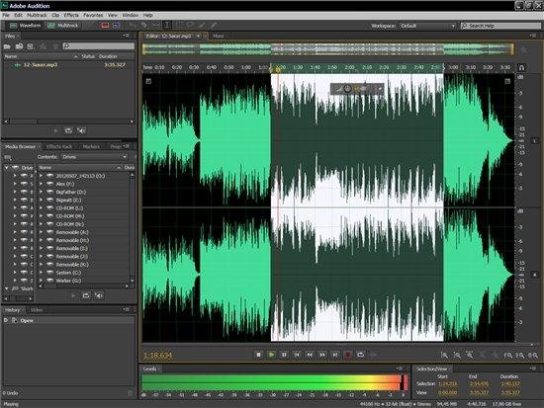Click the green Play button
Screen dimensions: 544x408
coord(271,355)
